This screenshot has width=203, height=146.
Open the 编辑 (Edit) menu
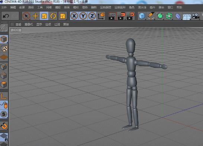tap(13, 7)
